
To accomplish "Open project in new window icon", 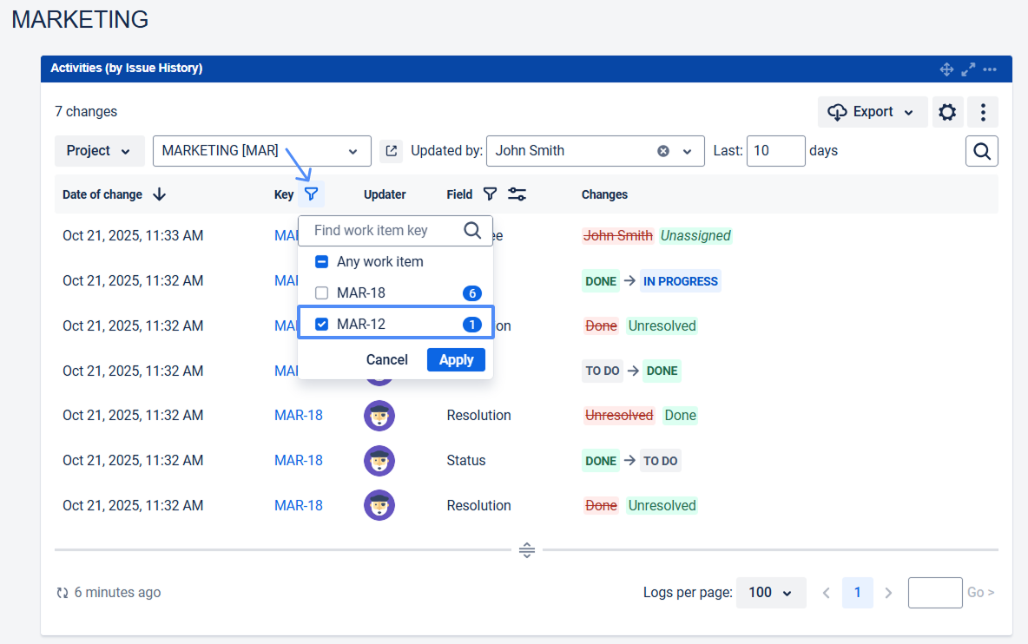I will point(392,151).
